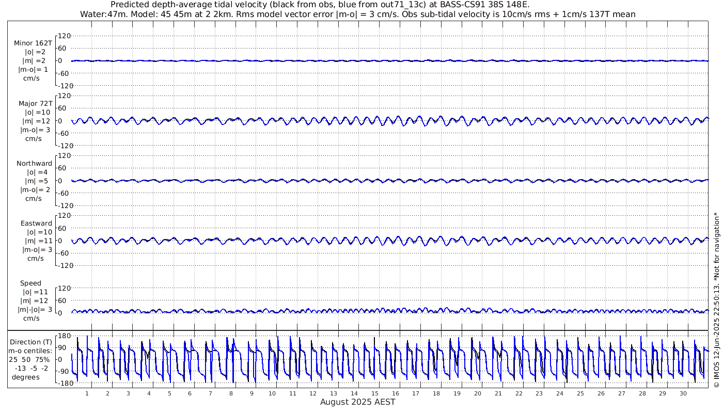723x413 pixels.
Task: Click day 22 on the date axis
Action: click(518, 393)
